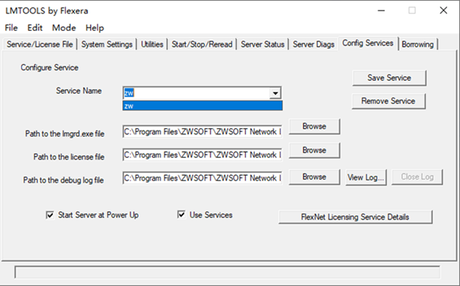Screen dimensions: 460x286
Task: Open the Help menu
Action: click(95, 28)
